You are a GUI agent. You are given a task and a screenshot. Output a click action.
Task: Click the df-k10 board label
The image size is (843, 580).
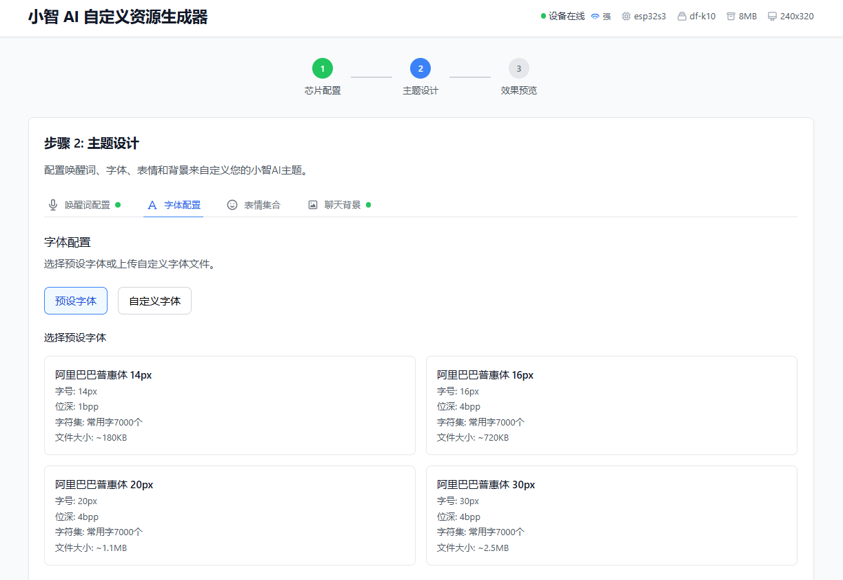[702, 16]
